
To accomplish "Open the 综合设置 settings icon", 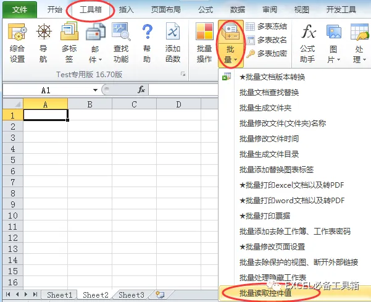I will 17,32.
